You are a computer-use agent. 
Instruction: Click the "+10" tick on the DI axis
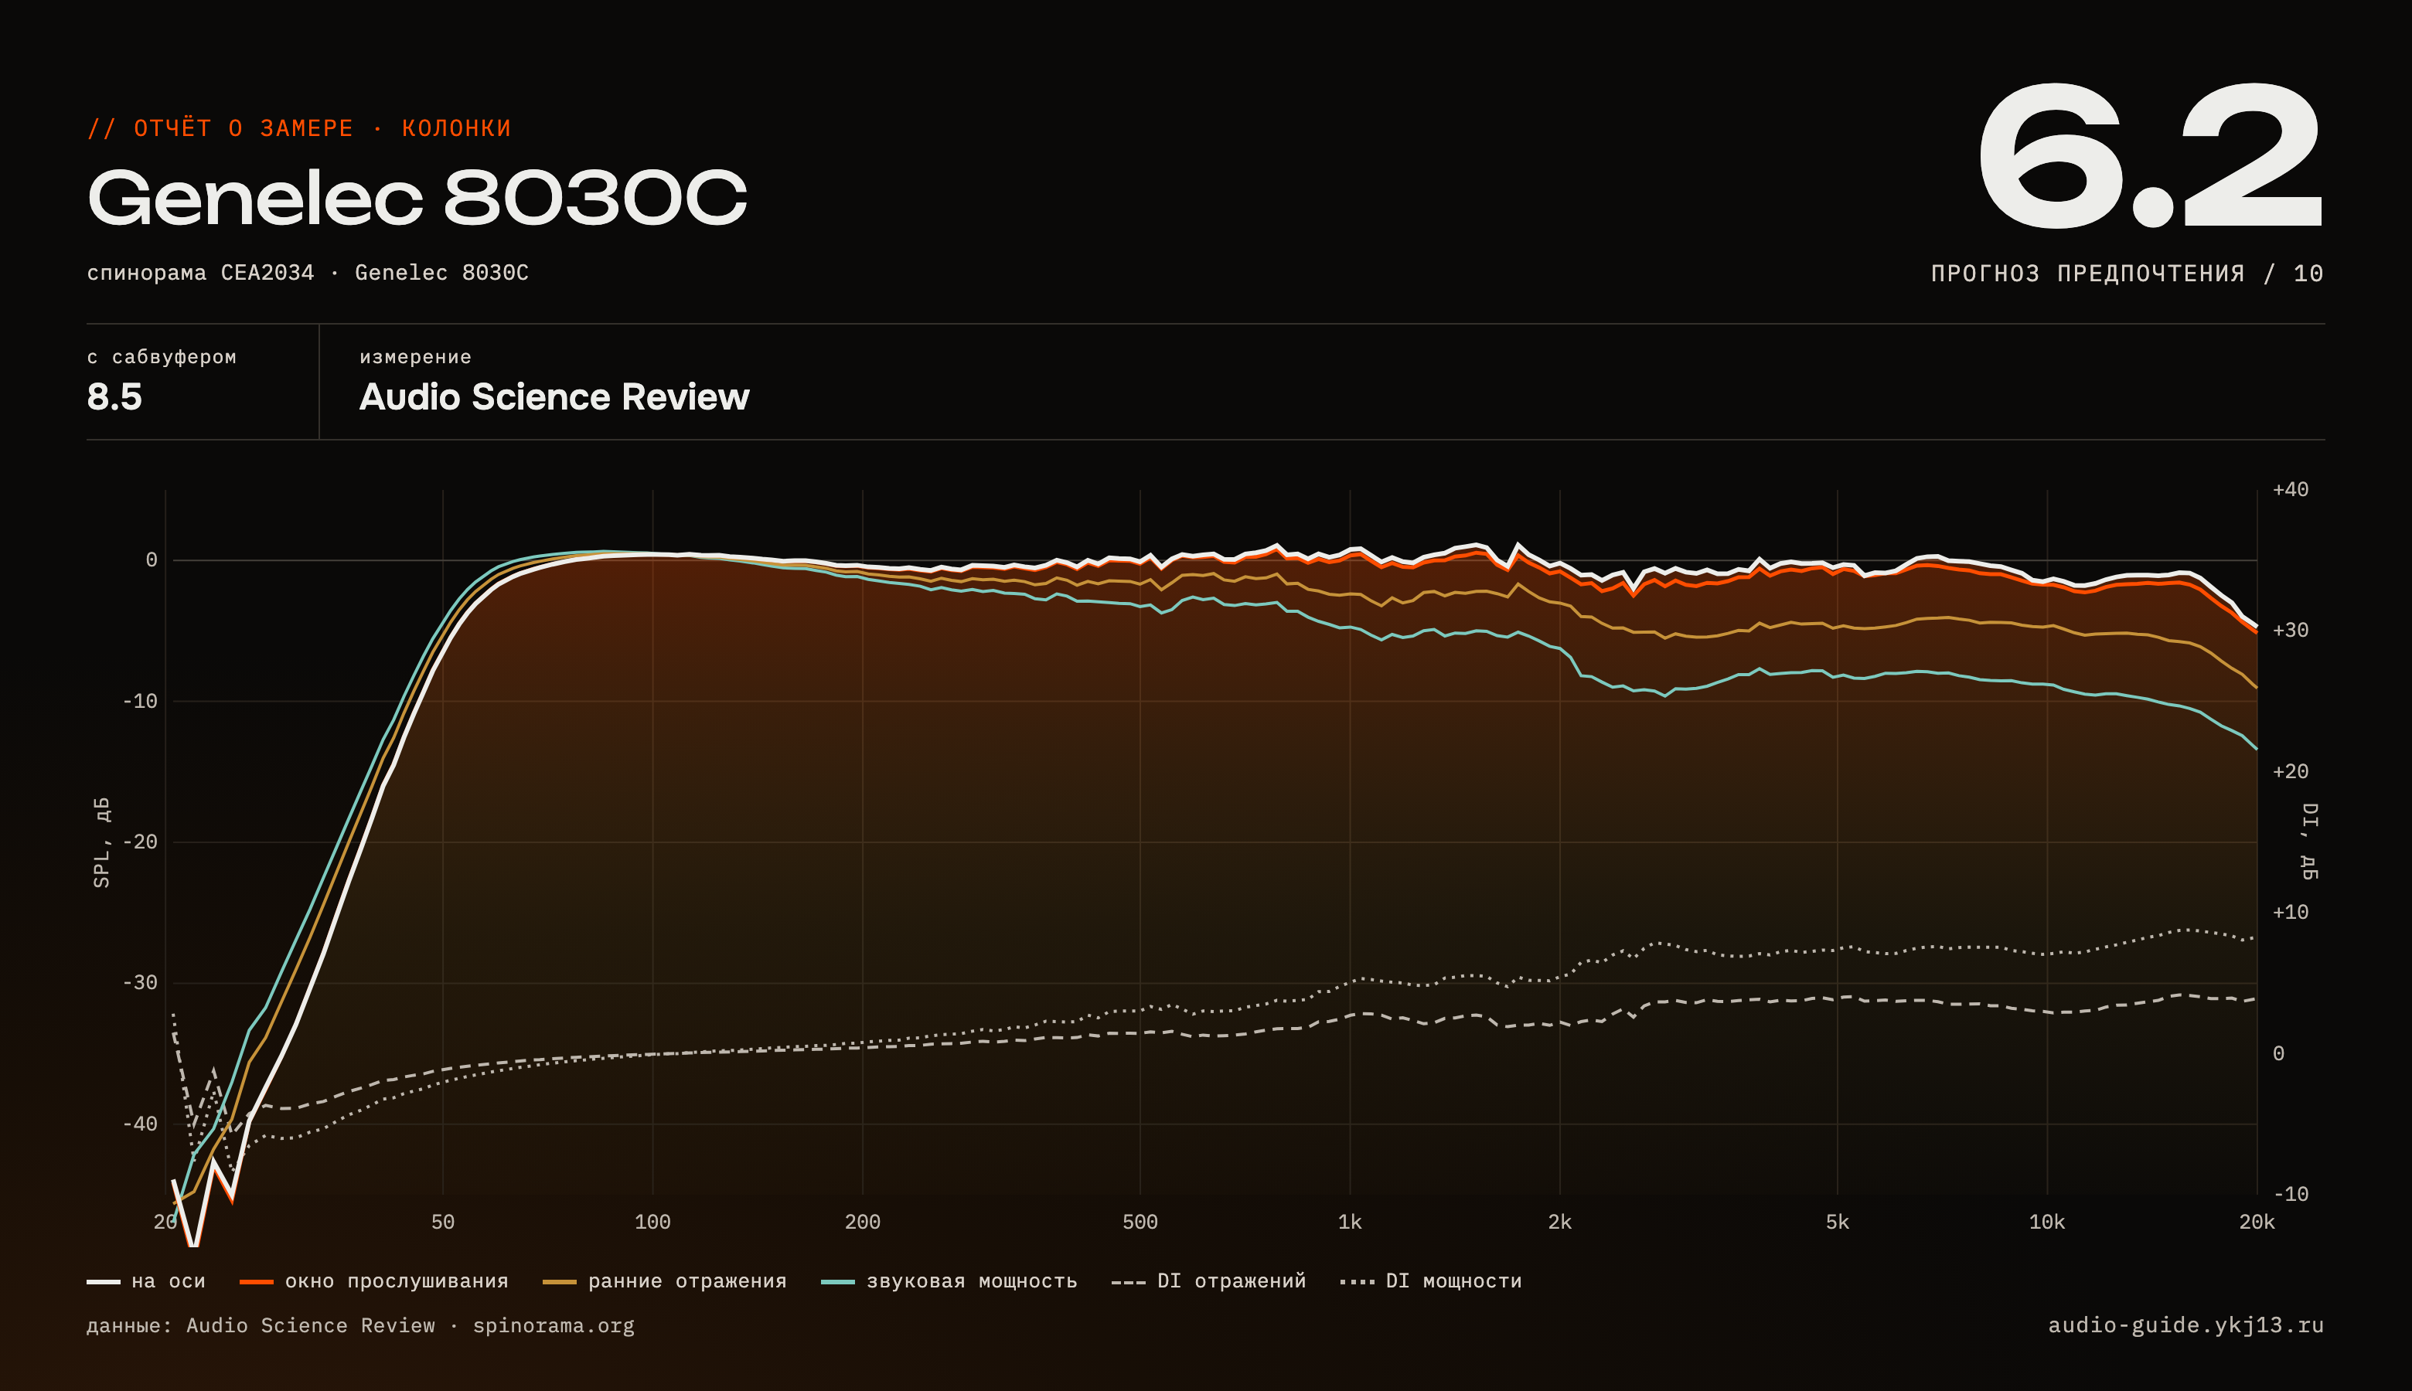point(2291,913)
